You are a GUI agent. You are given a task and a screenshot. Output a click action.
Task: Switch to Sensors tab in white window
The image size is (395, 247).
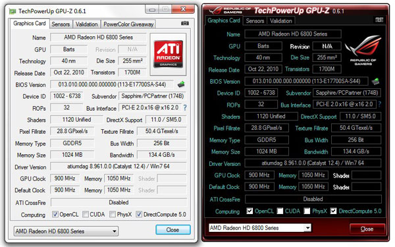click(61, 24)
